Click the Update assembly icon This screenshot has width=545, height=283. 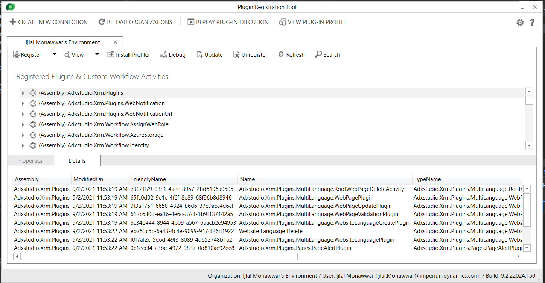click(199, 55)
